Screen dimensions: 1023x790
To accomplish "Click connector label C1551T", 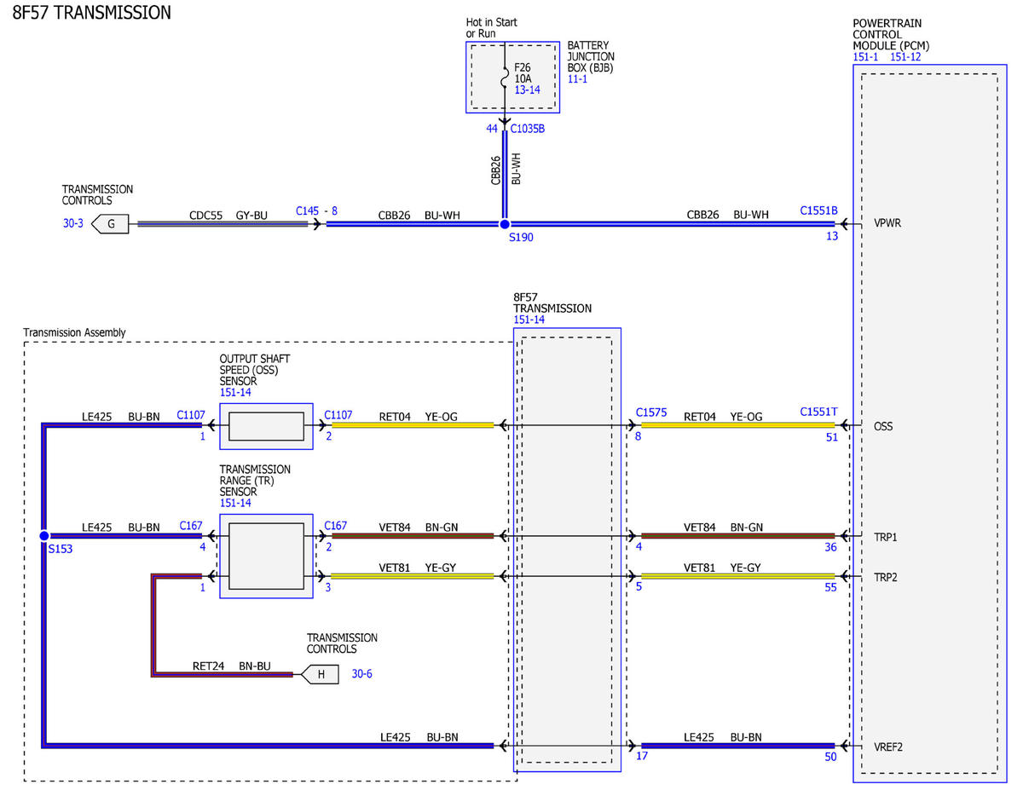I will (x=819, y=412).
